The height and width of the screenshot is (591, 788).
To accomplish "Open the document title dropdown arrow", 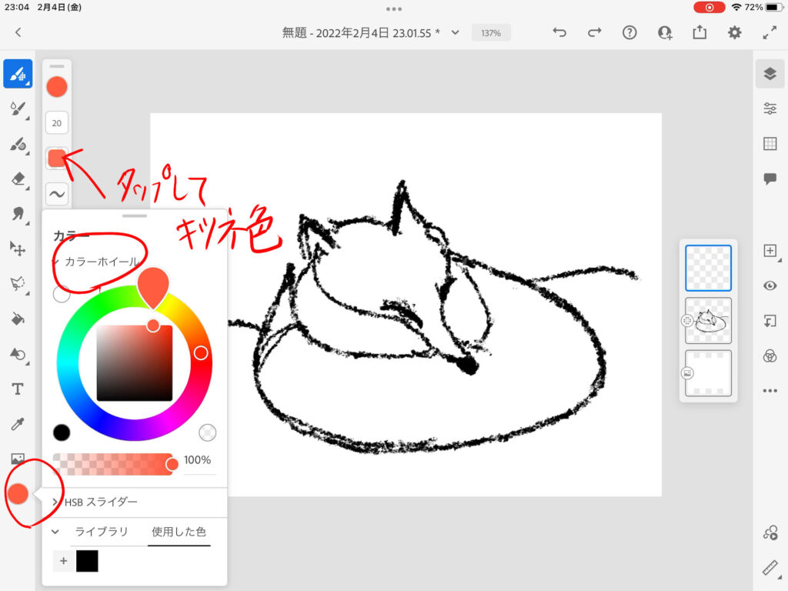I will click(455, 32).
